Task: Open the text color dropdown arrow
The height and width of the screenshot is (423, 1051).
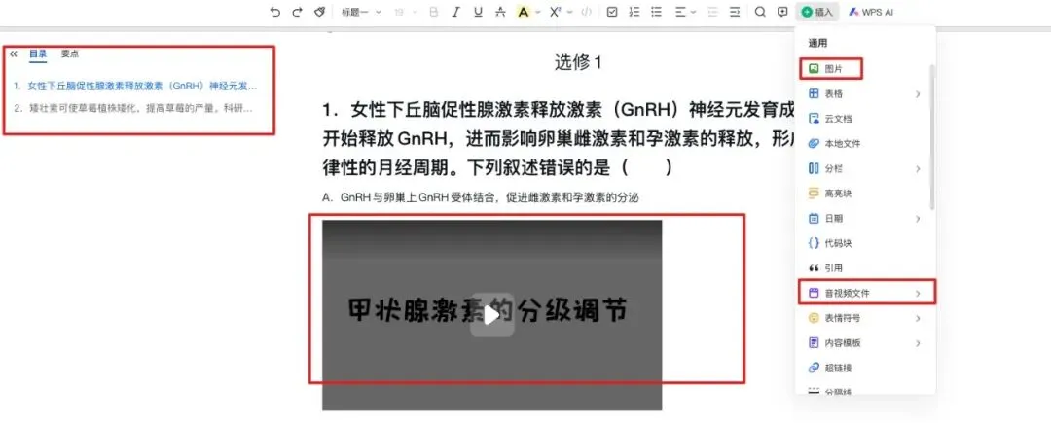Action: (x=537, y=12)
